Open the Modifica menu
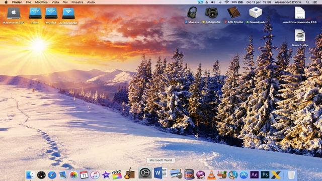The width and height of the screenshot is (322, 181). pos(41,2)
